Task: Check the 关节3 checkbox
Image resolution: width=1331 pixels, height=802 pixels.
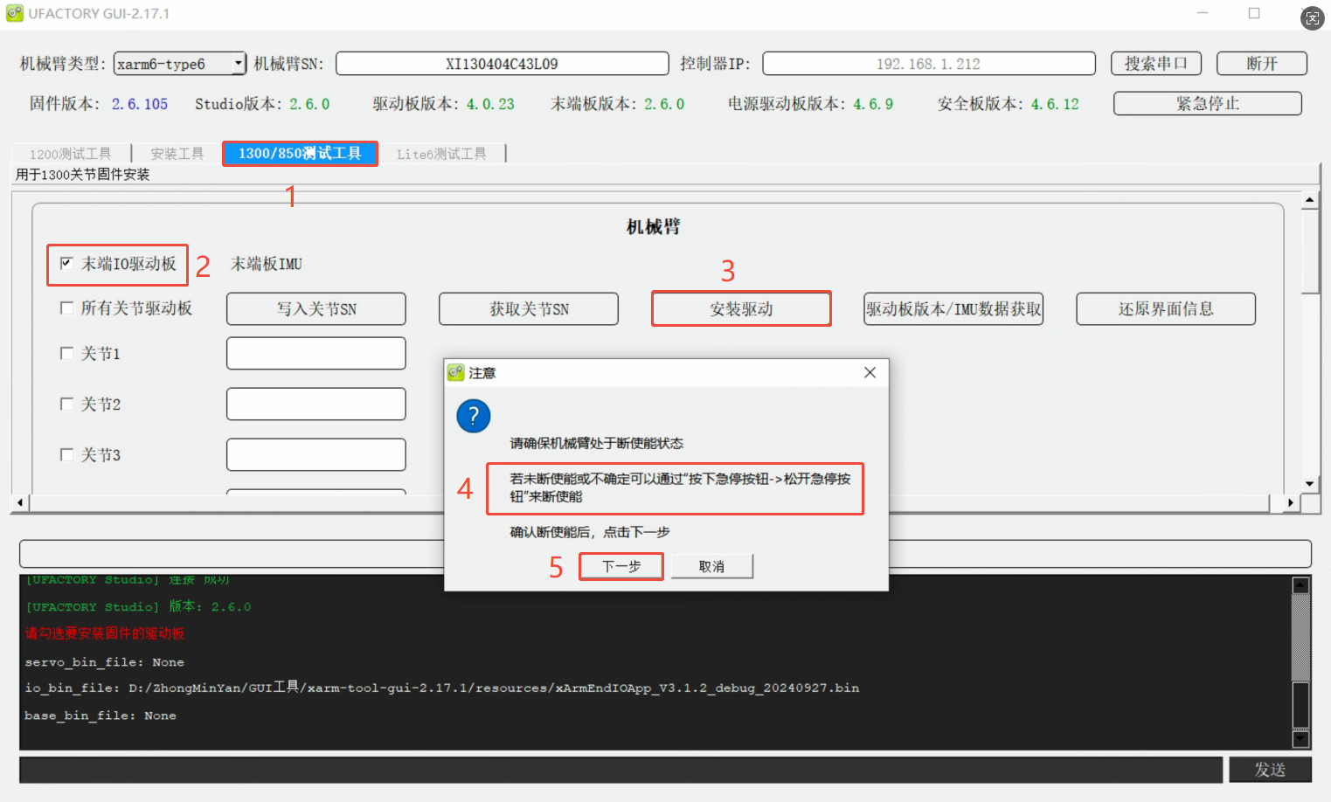Action: point(66,454)
